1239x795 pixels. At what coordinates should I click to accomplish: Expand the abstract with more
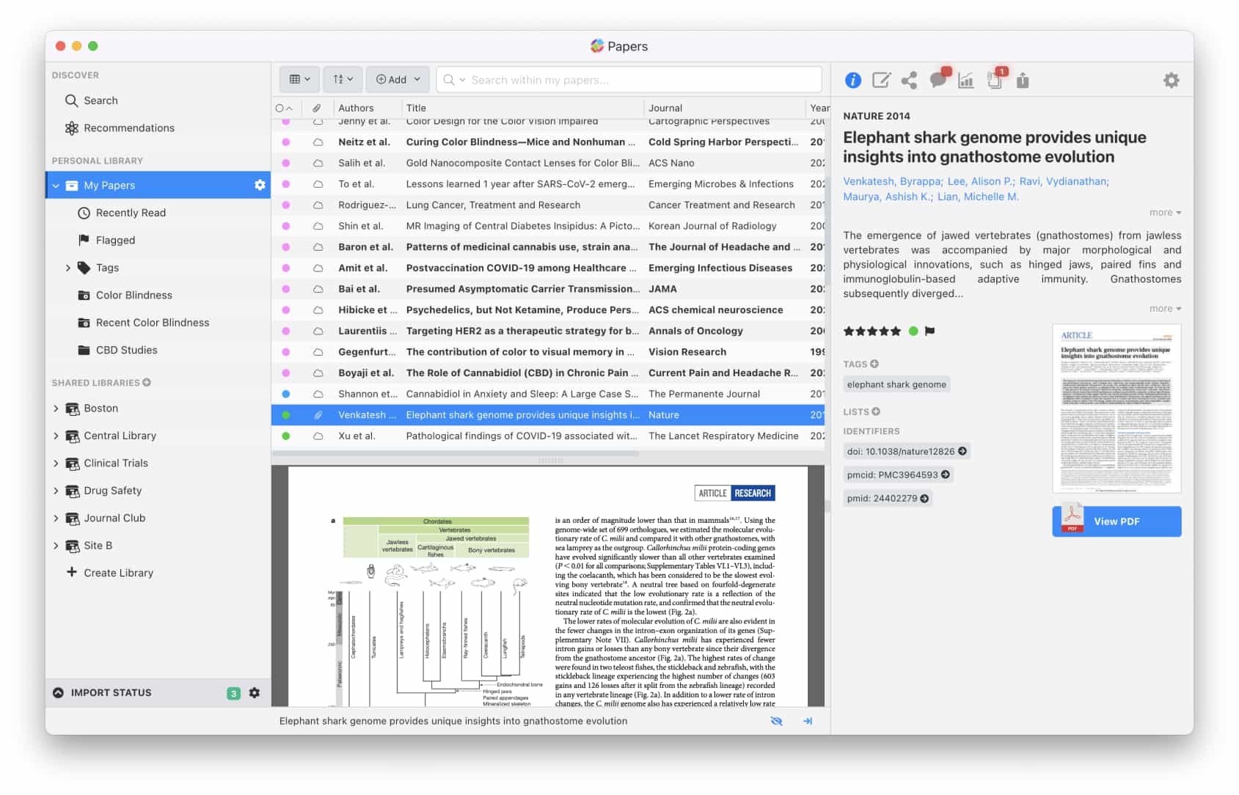click(x=1165, y=309)
